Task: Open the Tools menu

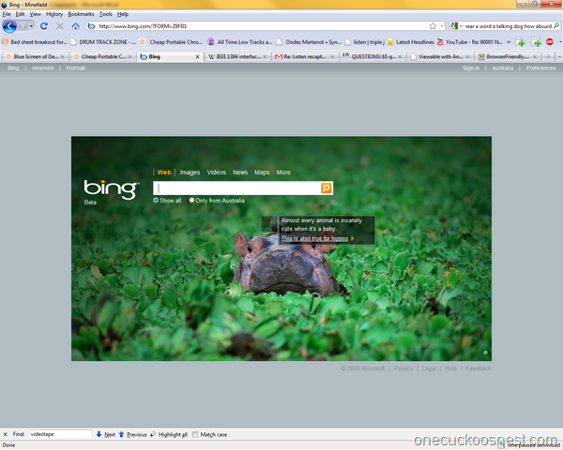Action: coord(105,14)
